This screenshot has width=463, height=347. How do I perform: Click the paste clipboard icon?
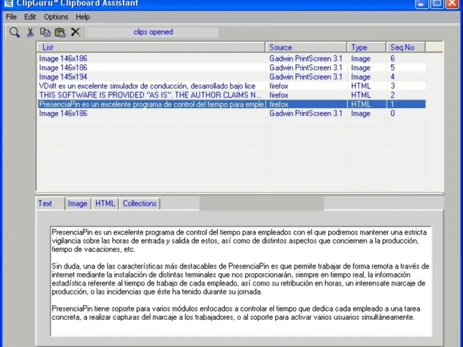60,32
